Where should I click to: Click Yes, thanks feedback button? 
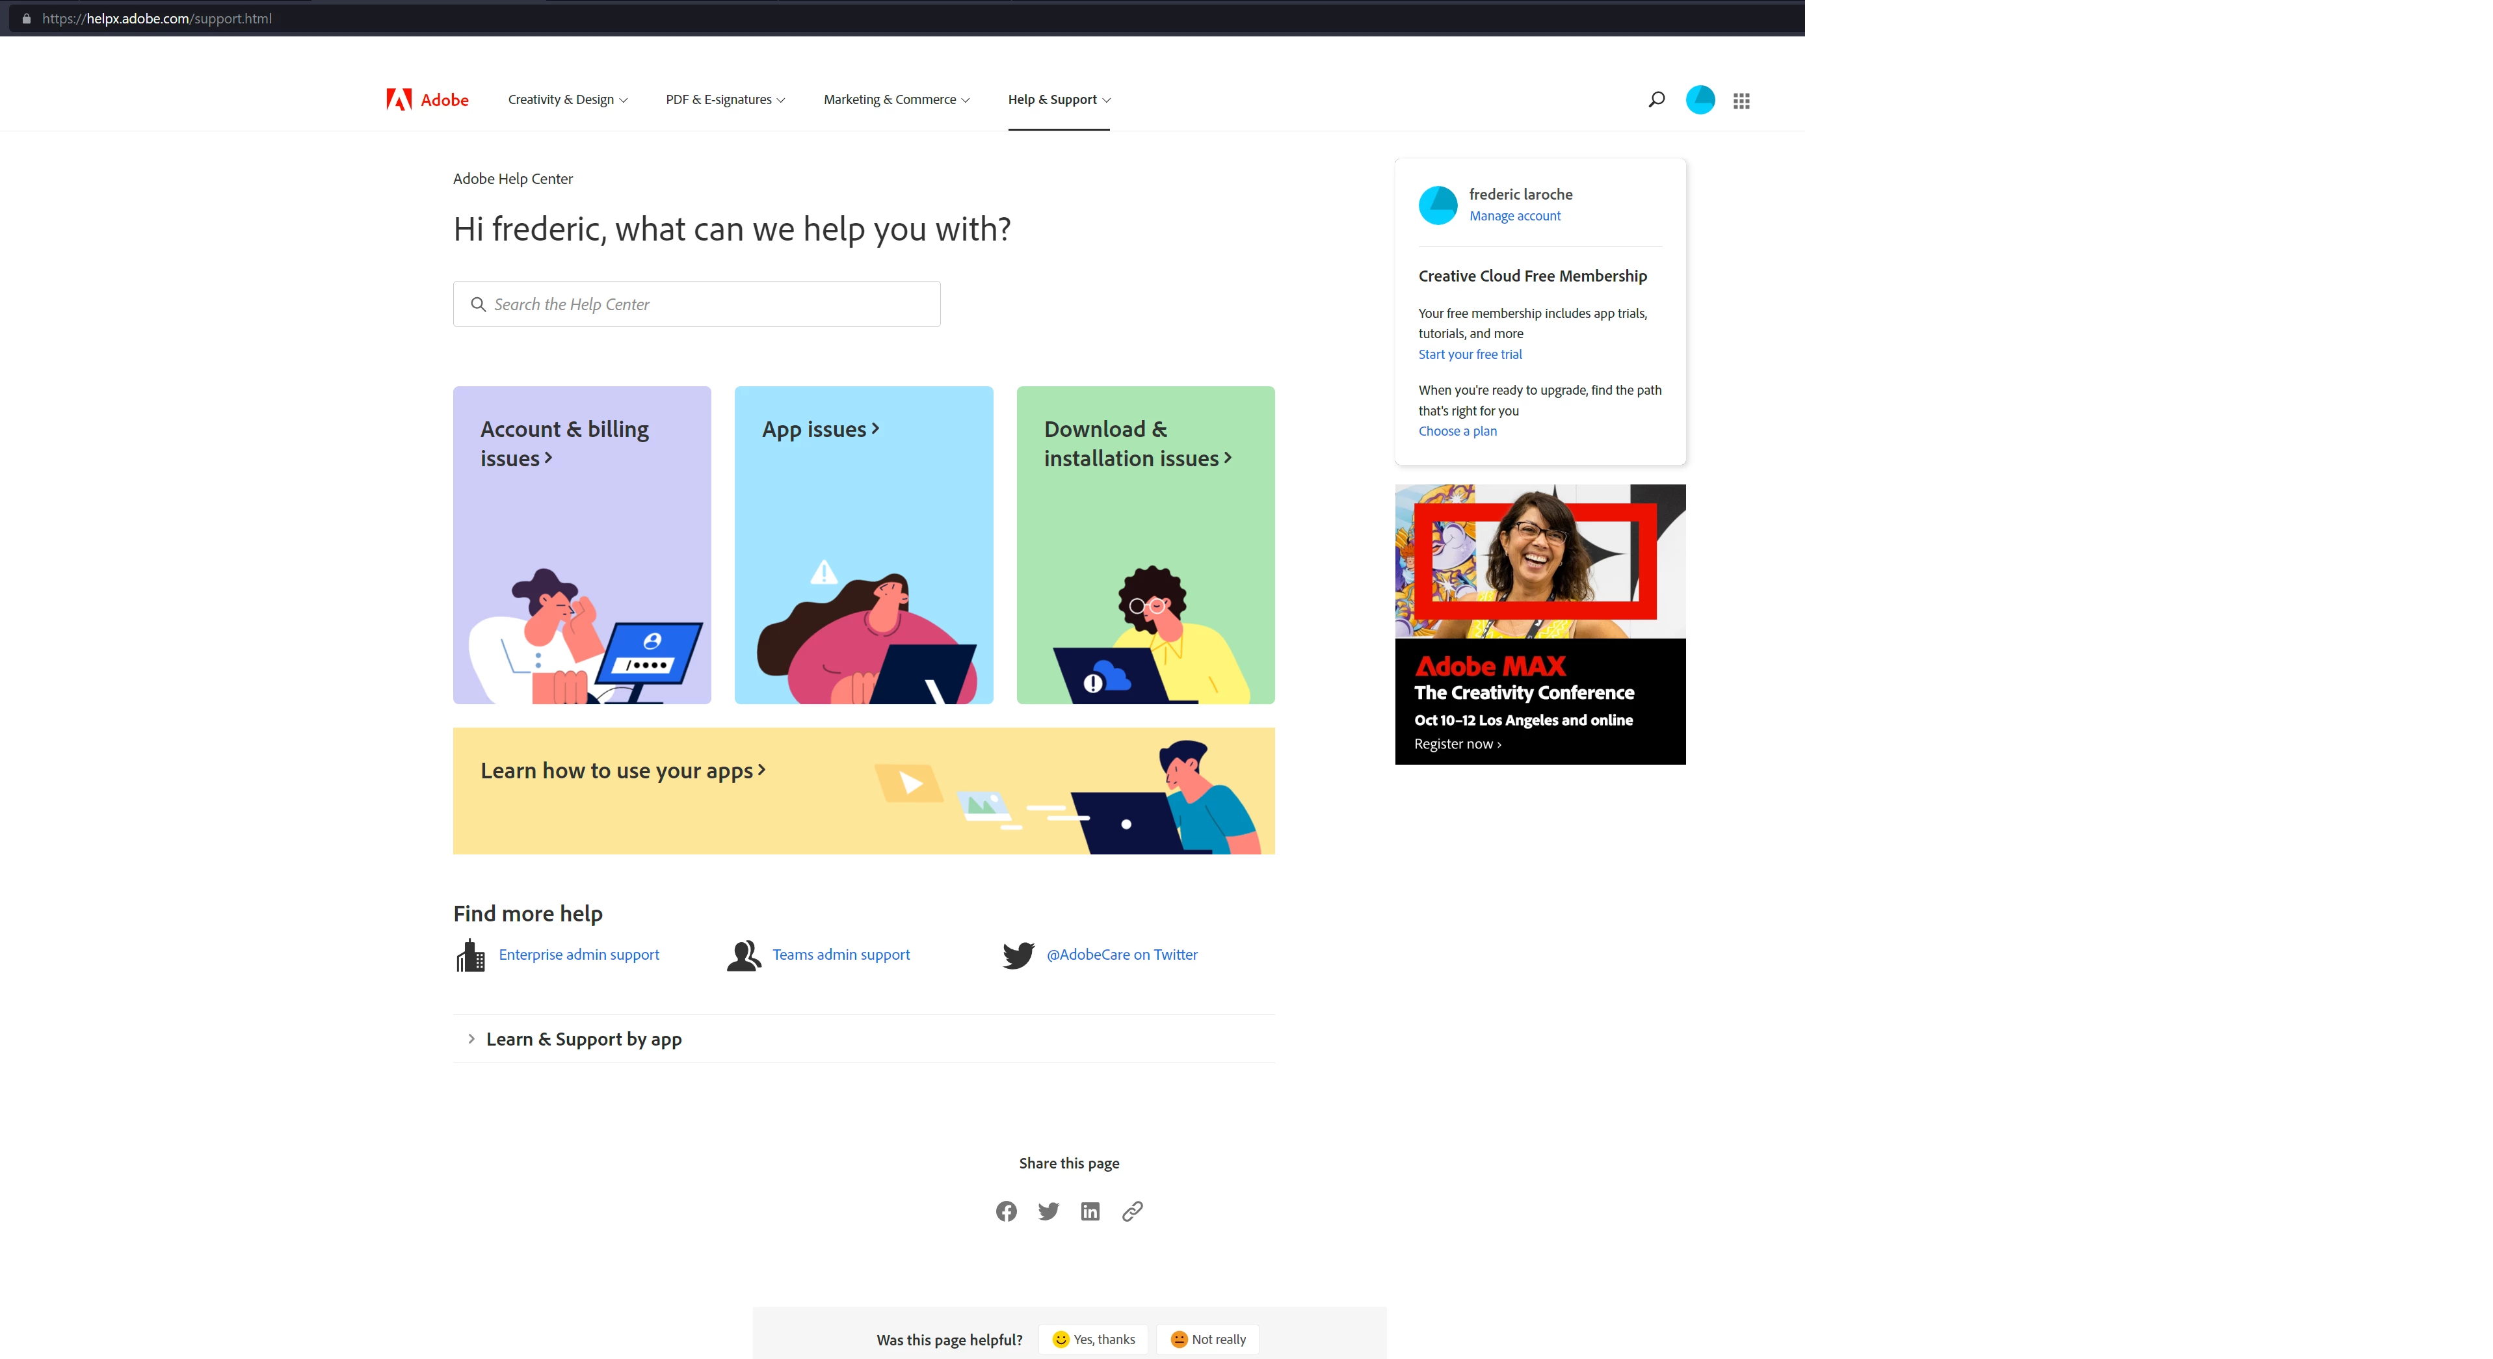pos(1094,1339)
